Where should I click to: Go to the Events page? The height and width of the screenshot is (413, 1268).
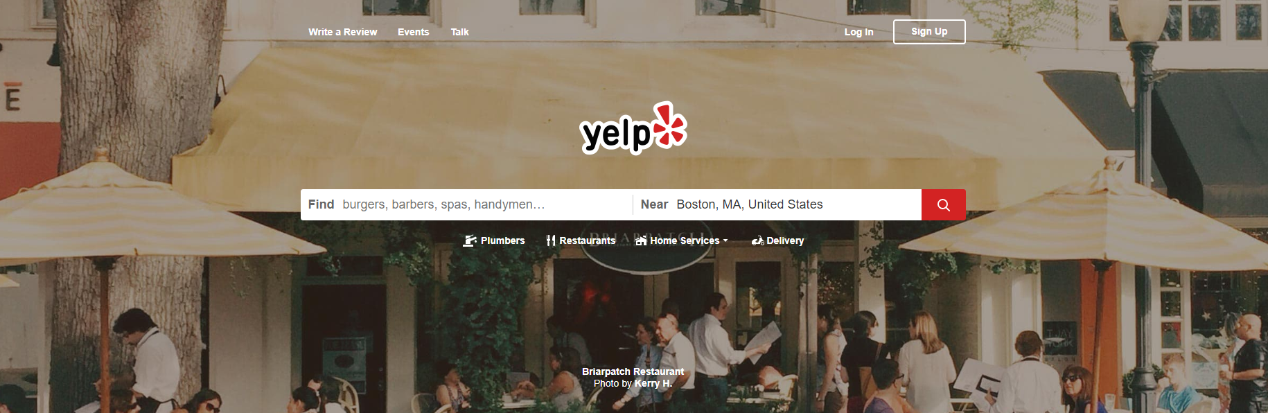click(x=414, y=32)
